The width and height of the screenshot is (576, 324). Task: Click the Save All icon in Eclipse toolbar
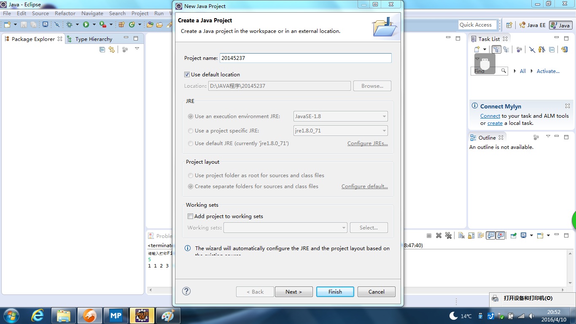[x=33, y=24]
